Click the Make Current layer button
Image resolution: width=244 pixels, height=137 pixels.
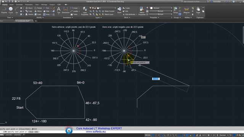tap(108, 11)
